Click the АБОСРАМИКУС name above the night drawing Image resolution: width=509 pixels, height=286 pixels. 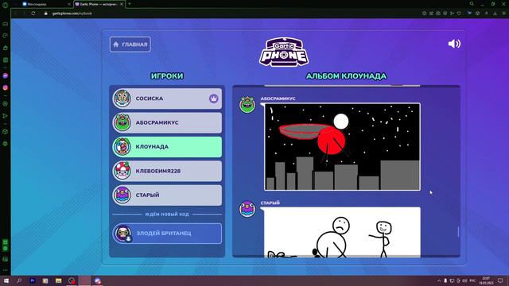(278, 99)
